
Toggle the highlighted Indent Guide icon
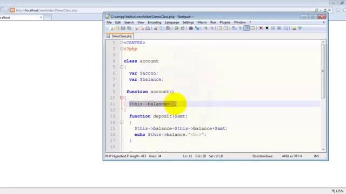click(x=247, y=28)
